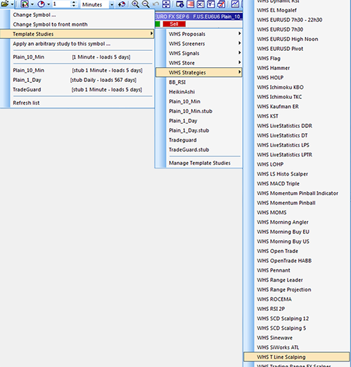
Task: Click the undo arrow icon
Action: (156, 4)
